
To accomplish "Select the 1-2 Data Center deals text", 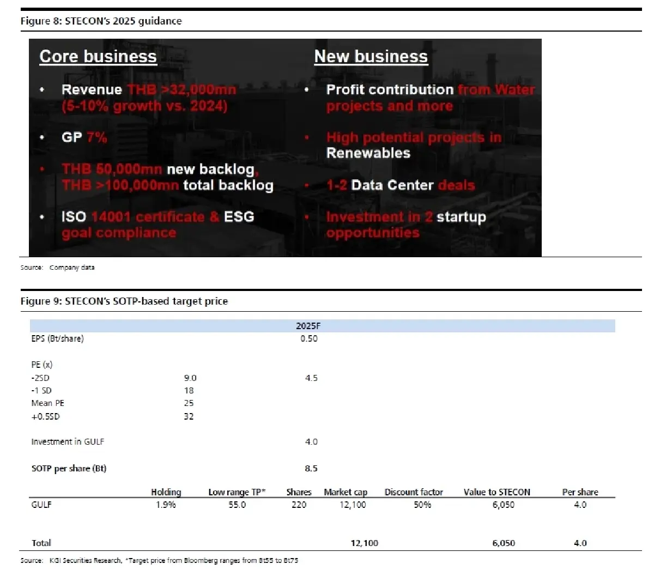I will 399,185.
